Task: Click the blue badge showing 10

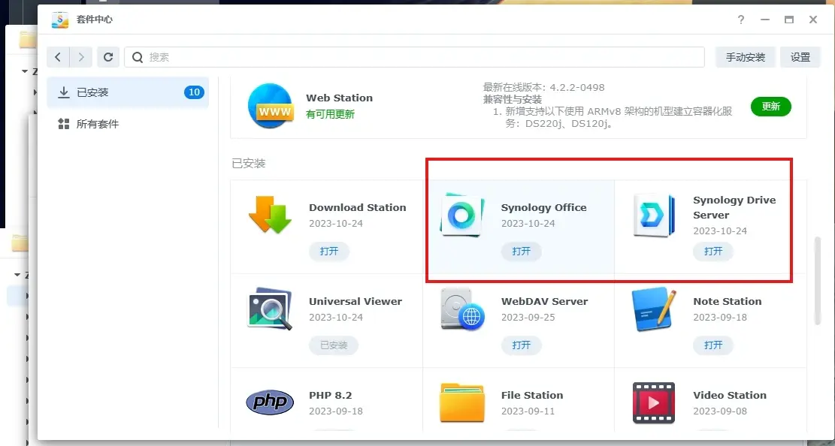Action: click(x=195, y=92)
